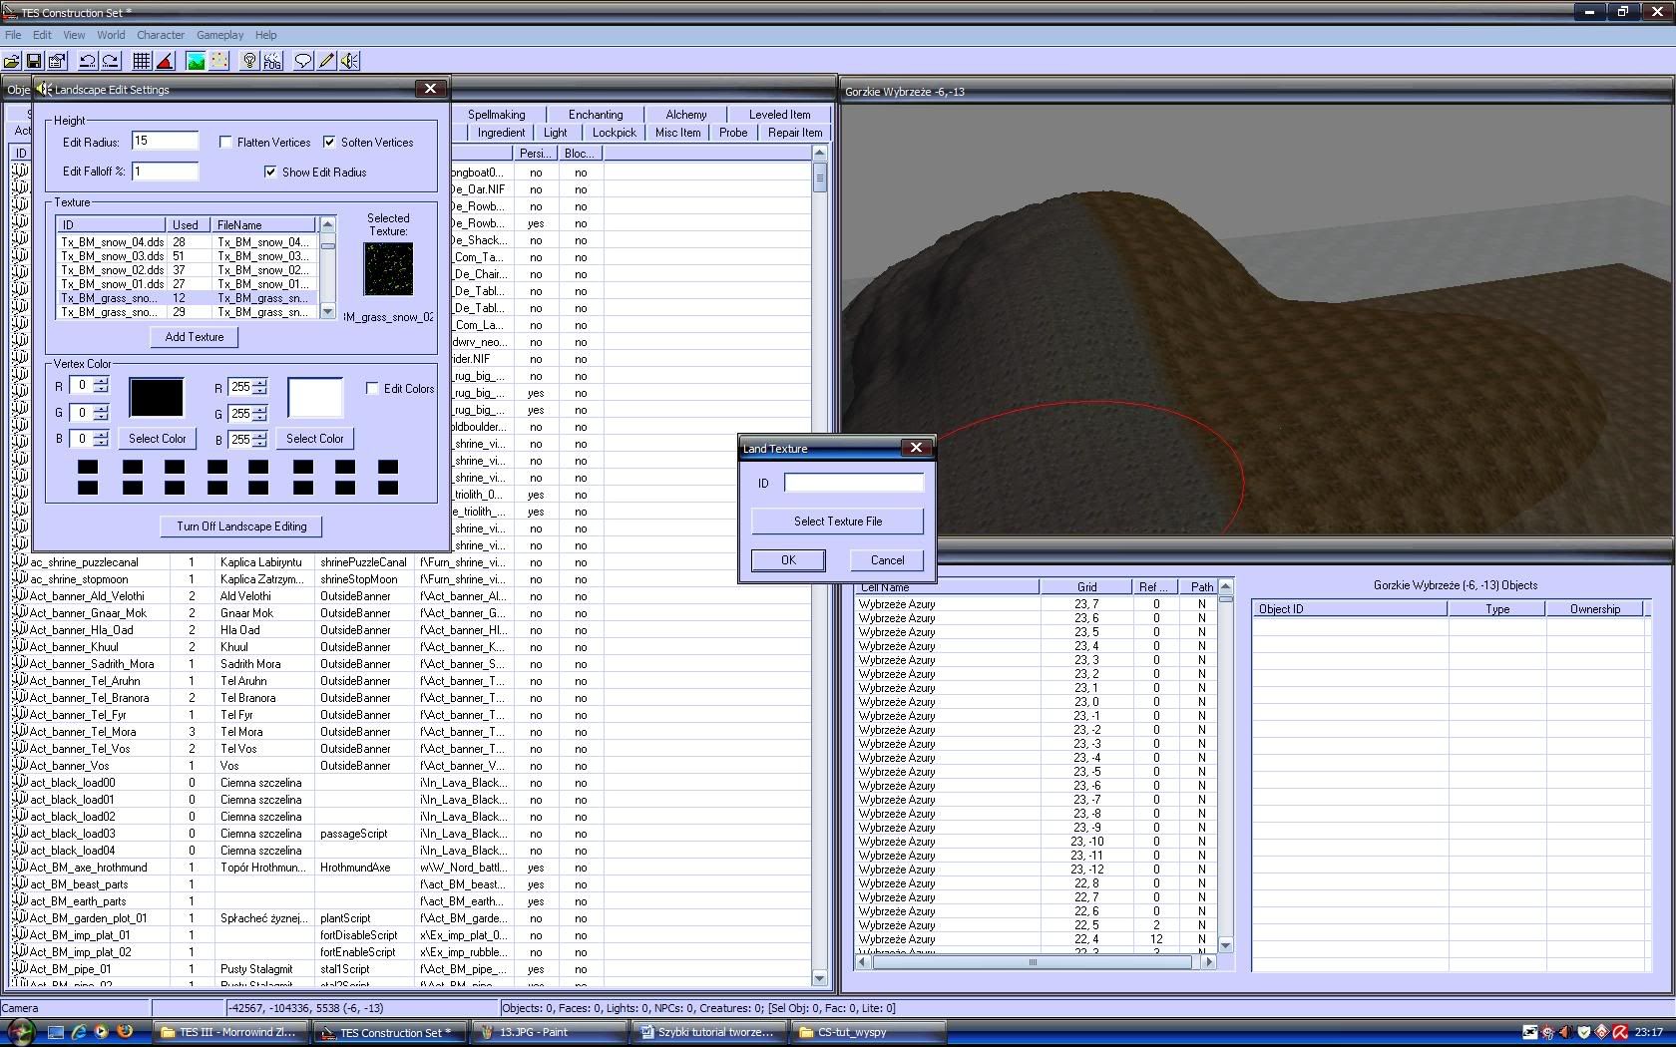Toggle the Angle Snap red icon
Image resolution: width=1676 pixels, height=1047 pixels.
click(x=165, y=61)
